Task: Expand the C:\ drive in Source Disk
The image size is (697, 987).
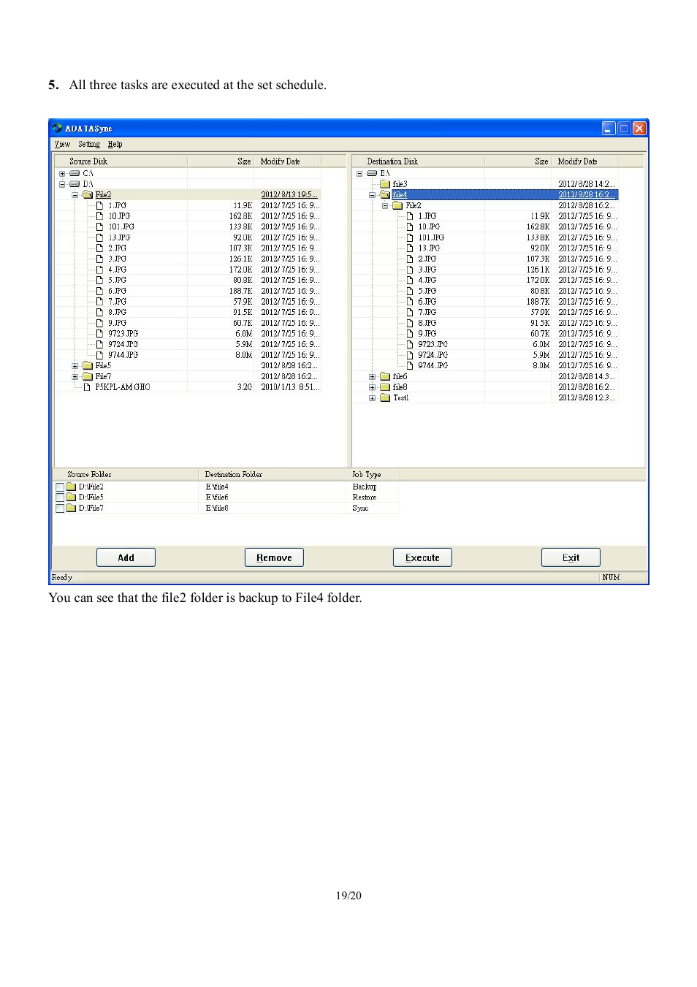Action: (x=62, y=174)
